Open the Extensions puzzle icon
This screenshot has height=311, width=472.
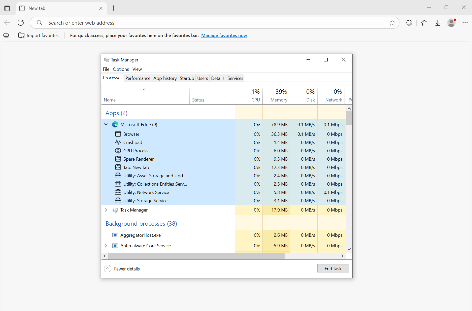(x=409, y=23)
